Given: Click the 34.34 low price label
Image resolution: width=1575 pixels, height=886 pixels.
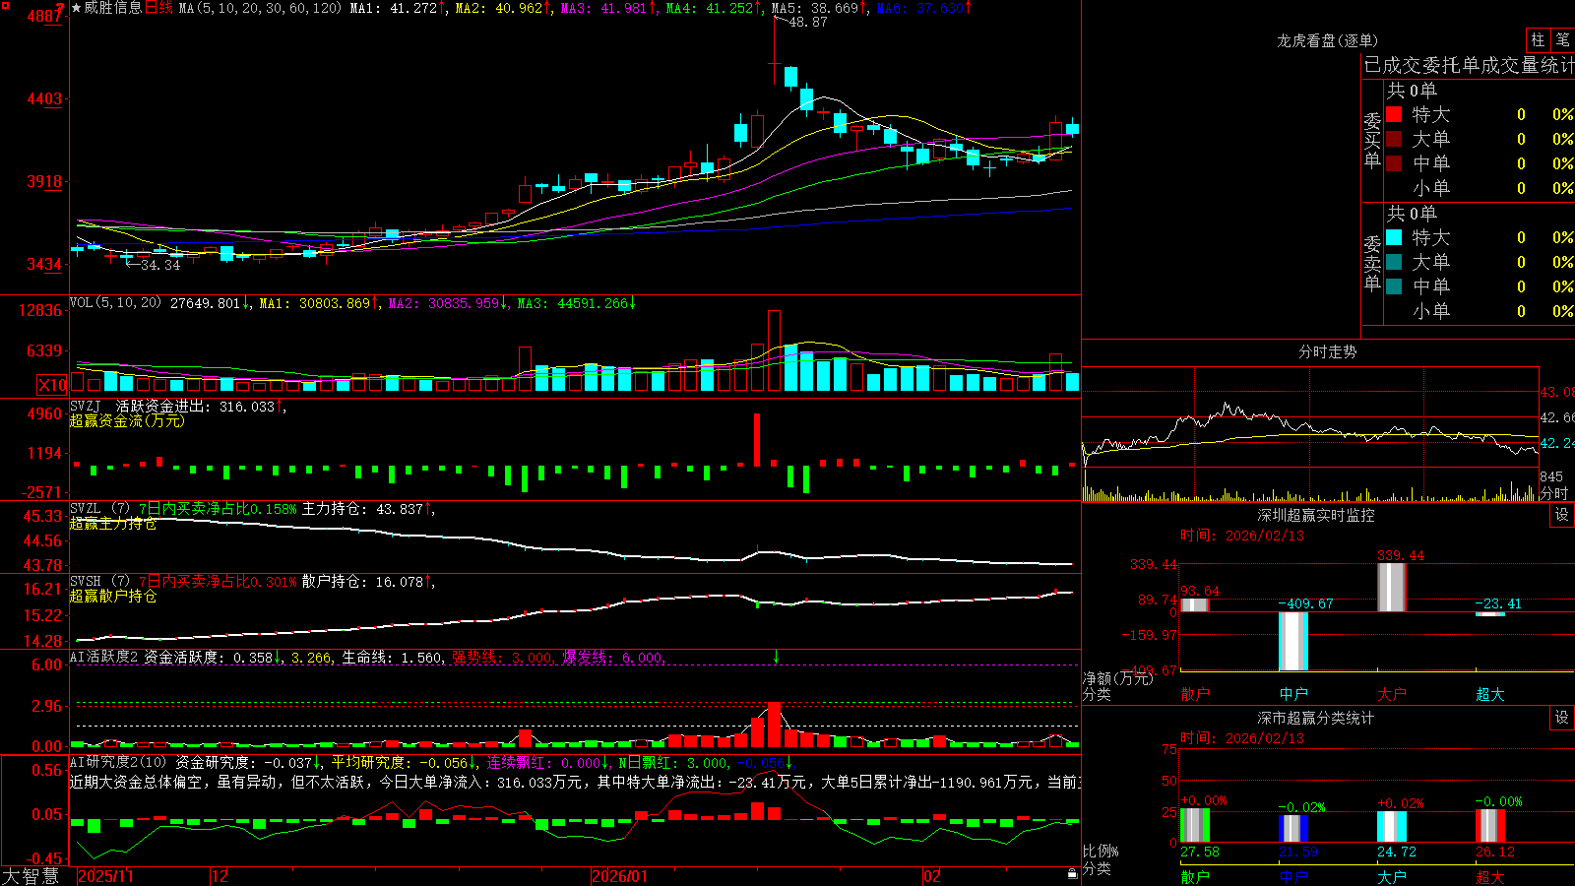Looking at the screenshot, I should coord(160,265).
